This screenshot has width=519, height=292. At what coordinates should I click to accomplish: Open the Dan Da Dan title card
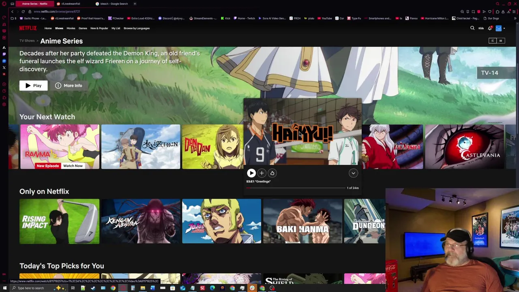point(212,146)
